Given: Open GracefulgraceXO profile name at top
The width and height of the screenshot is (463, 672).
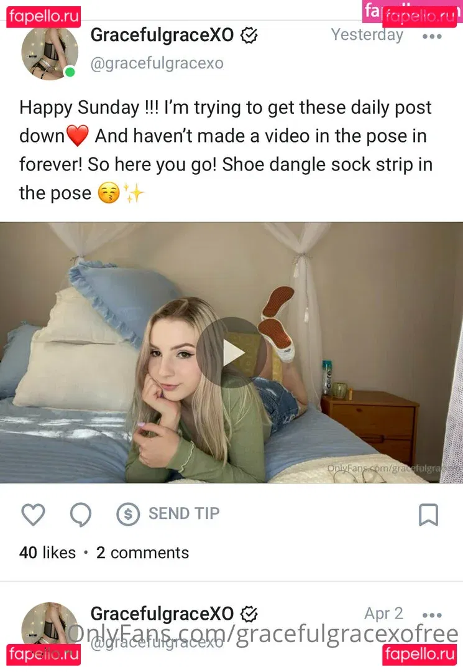Looking at the screenshot, I should pyautogui.click(x=162, y=35).
